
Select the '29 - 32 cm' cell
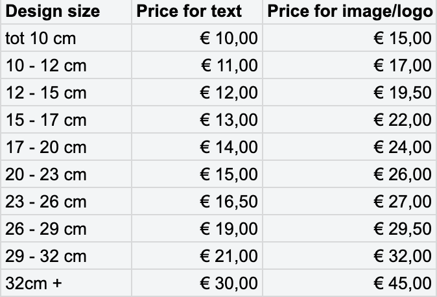(x=46, y=257)
